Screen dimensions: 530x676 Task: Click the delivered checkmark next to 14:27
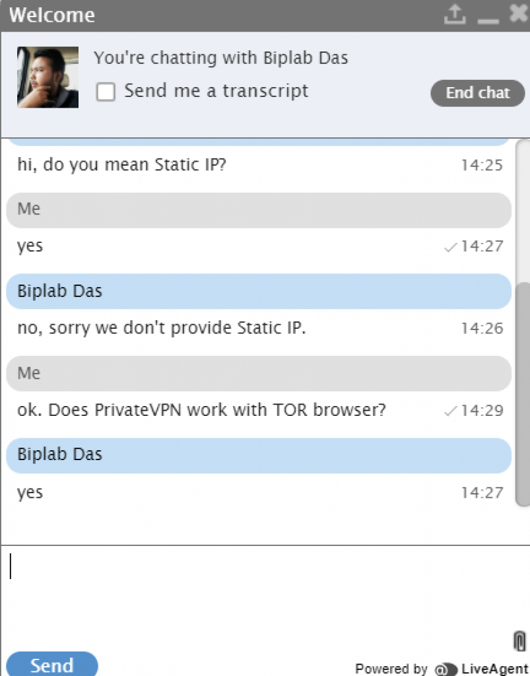pyautogui.click(x=450, y=247)
